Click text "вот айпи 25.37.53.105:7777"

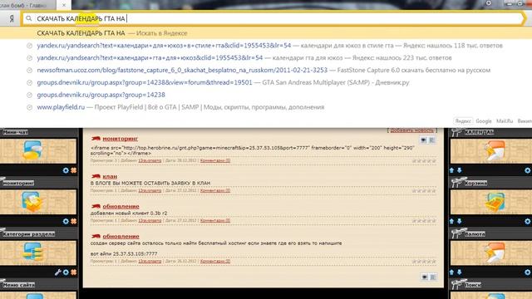124,253
